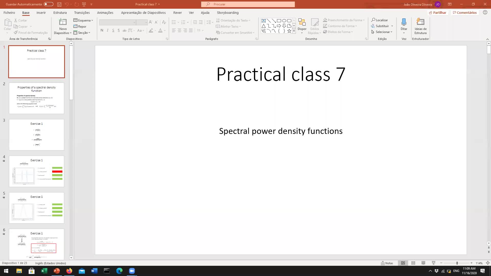Adjust the zoom slider in the status bar
The image size is (491, 276).
pyautogui.click(x=457, y=263)
